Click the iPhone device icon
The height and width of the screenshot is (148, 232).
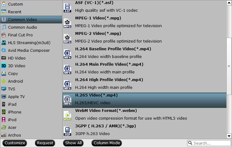coord(4,112)
